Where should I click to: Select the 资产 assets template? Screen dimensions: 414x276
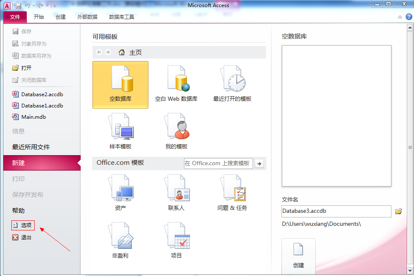pos(120,193)
